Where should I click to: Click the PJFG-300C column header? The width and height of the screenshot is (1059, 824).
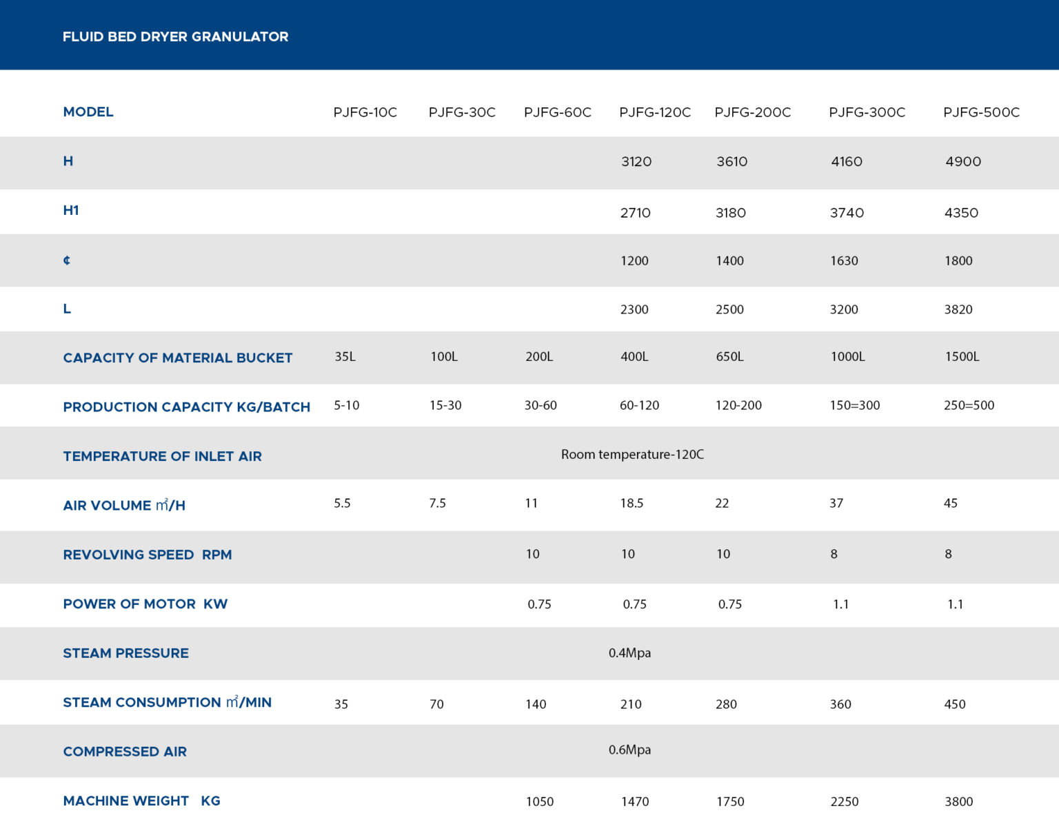867,112
